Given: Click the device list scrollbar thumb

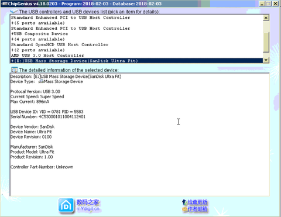Looking at the screenshot, I should point(266,42).
